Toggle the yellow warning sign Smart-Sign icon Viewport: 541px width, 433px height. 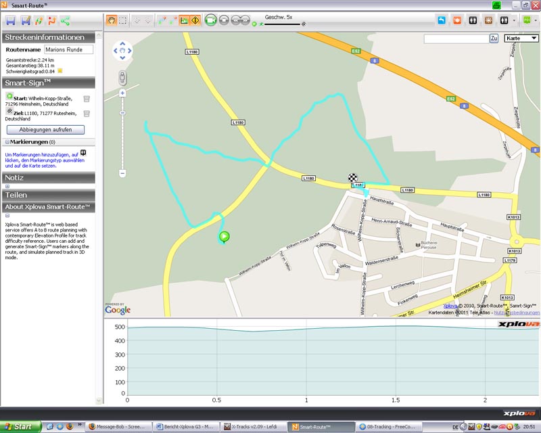(x=195, y=21)
